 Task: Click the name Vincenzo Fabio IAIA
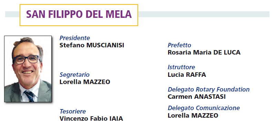pyautogui.click(x=91, y=119)
